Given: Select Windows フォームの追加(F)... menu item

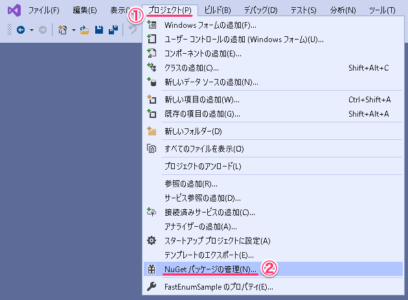Looking at the screenshot, I should [x=273, y=25].
